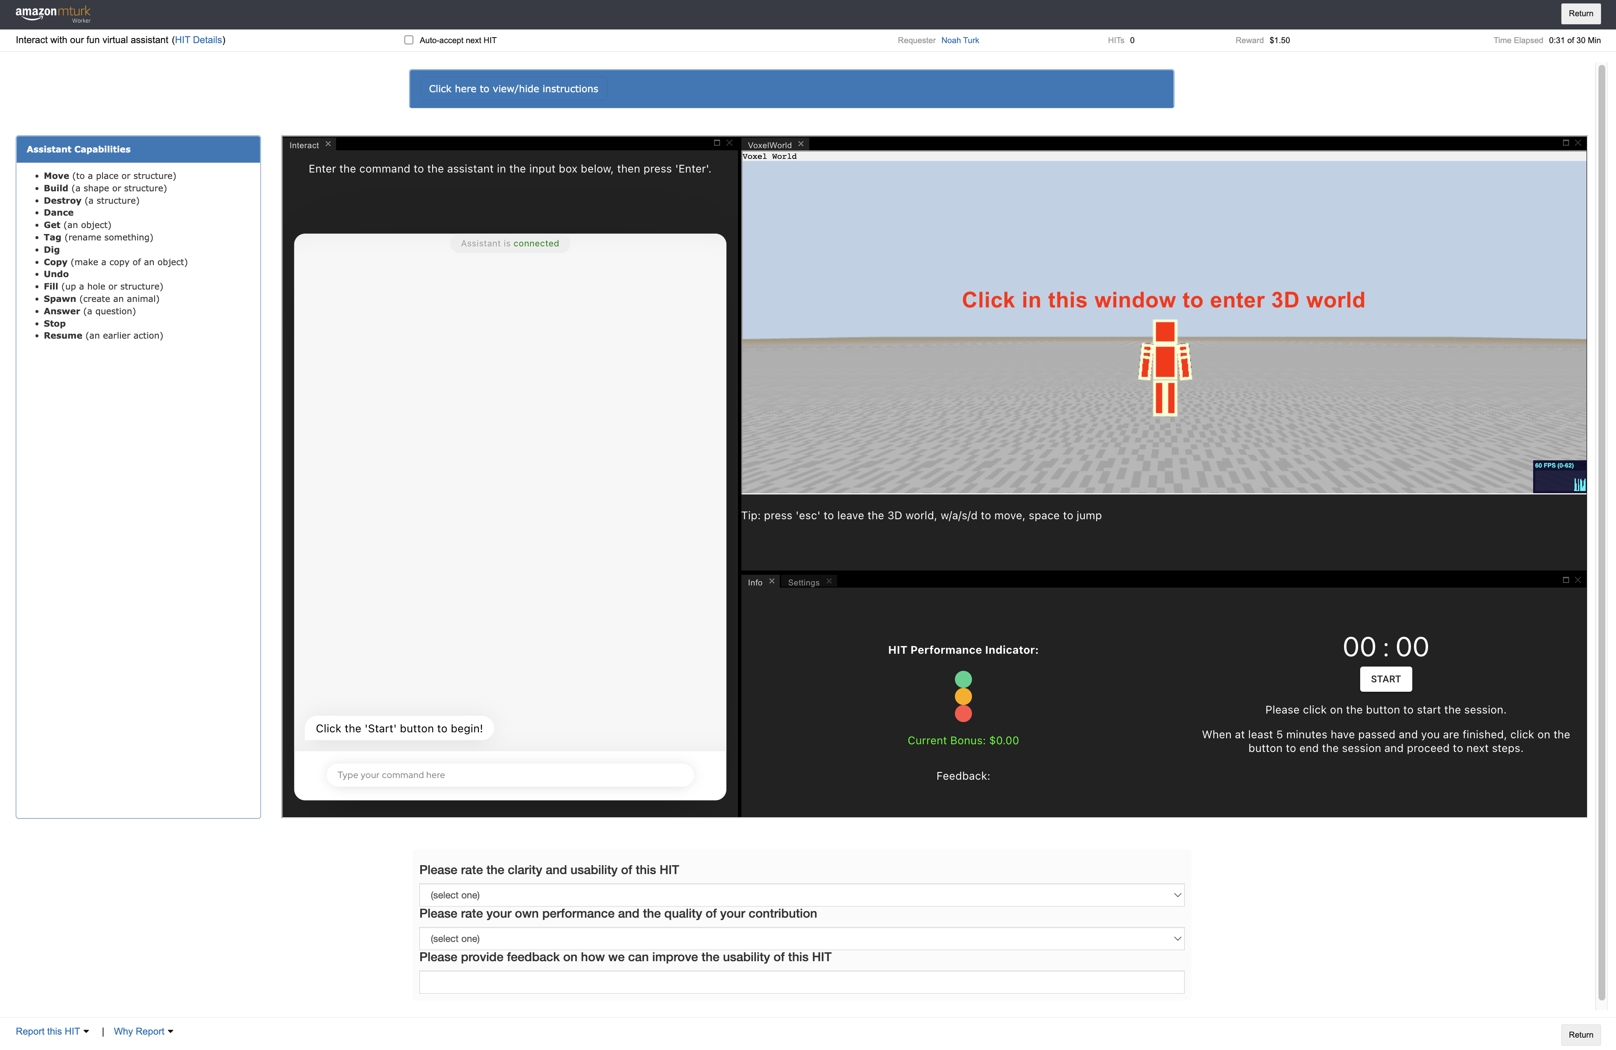1616x1050 pixels.
Task: Click the 'Resume' capability entry
Action: 103,335
